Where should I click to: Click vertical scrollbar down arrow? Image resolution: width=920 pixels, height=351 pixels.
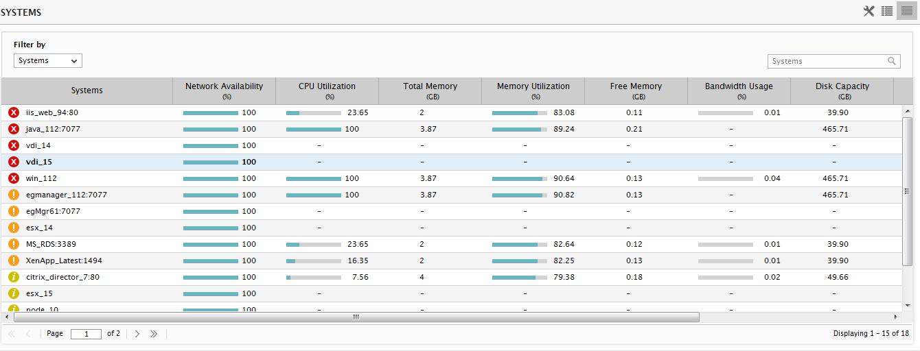(908, 305)
